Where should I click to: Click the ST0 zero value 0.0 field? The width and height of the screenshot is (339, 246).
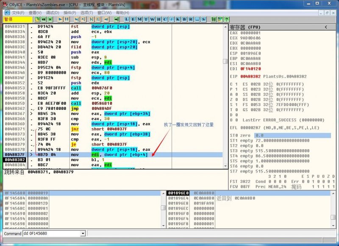click(x=292, y=135)
